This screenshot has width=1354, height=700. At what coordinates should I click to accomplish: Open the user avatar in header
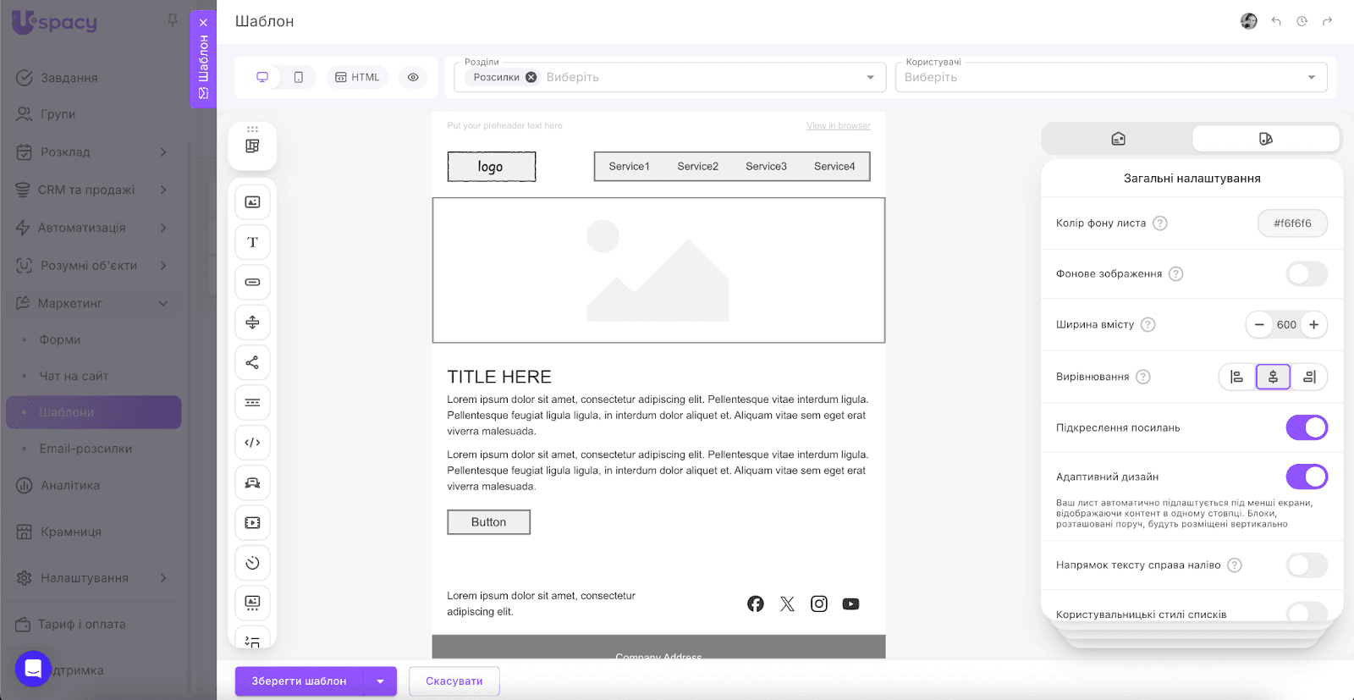pyautogui.click(x=1249, y=21)
